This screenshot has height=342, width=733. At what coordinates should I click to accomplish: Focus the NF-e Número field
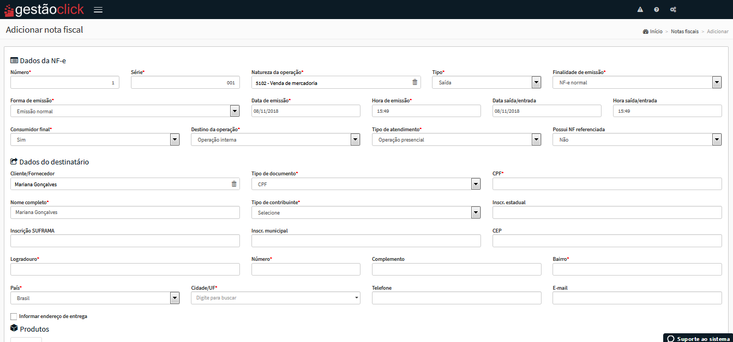(x=65, y=82)
